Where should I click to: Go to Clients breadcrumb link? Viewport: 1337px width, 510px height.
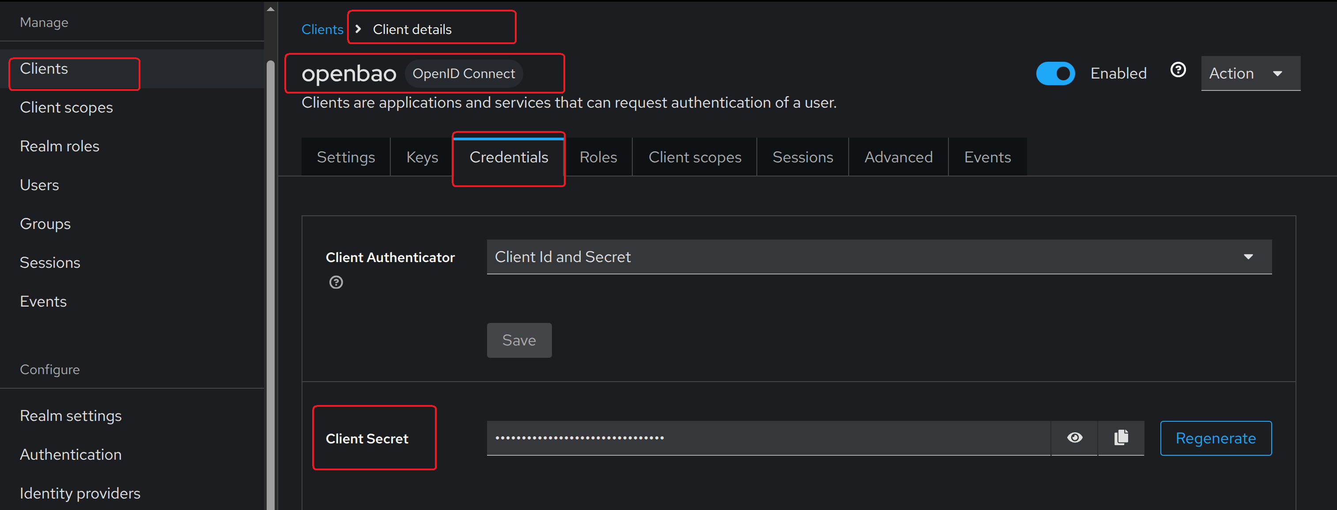(322, 30)
